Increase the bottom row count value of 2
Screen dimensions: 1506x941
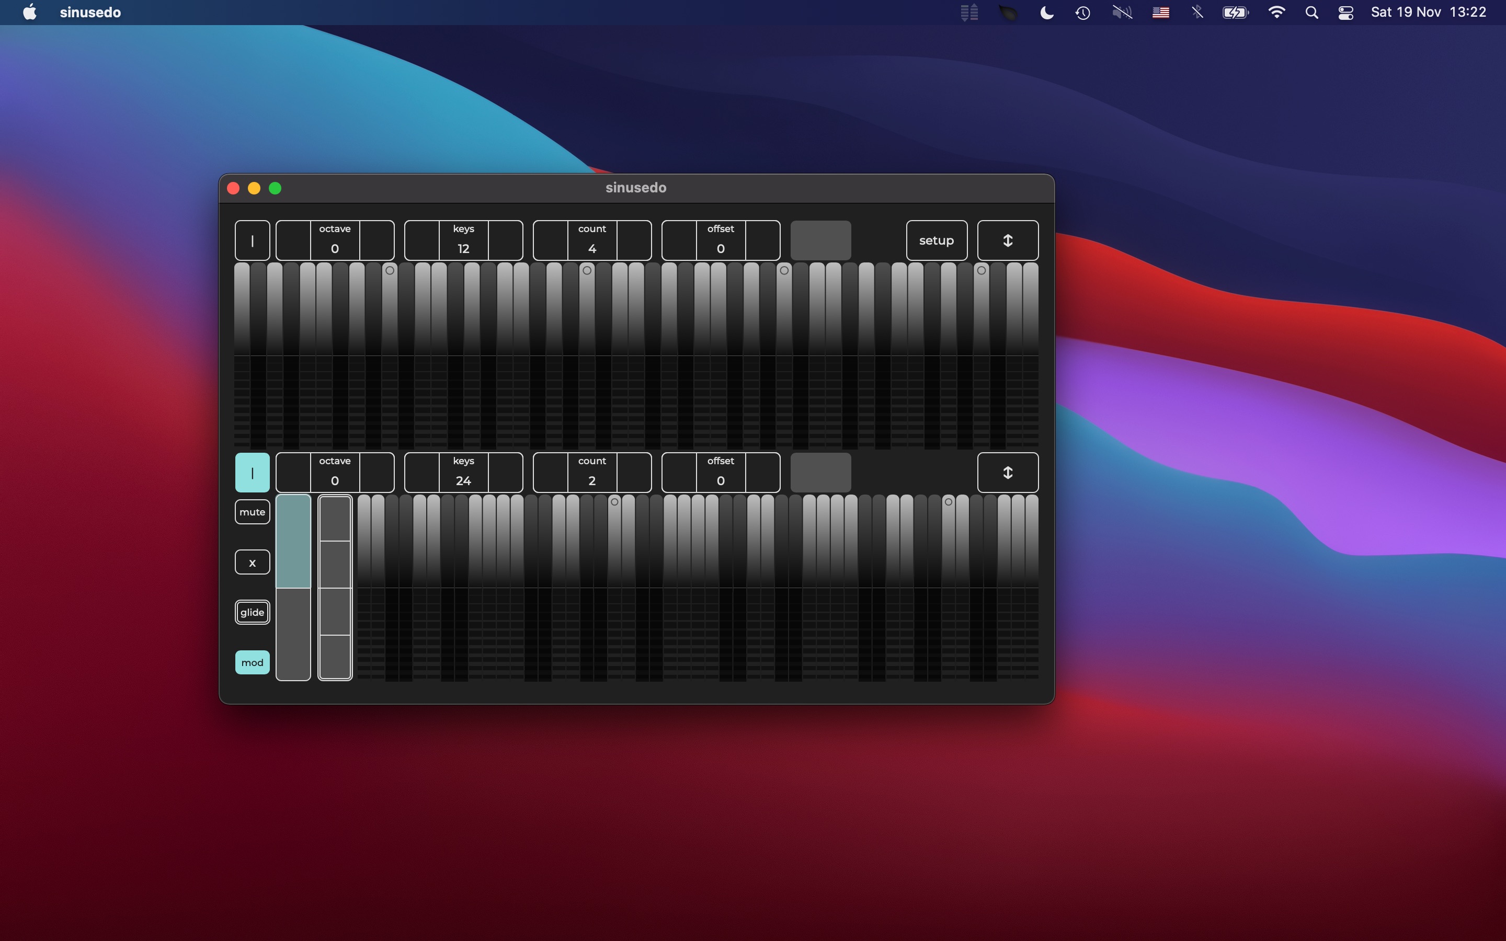pos(634,473)
